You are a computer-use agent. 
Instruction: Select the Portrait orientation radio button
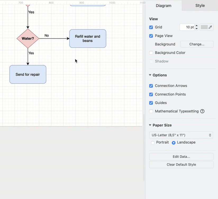click(x=153, y=143)
